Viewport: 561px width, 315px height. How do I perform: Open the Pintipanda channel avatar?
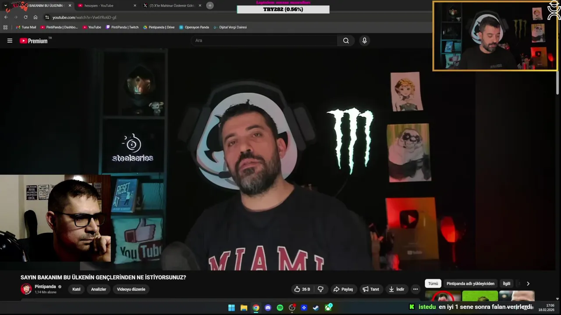point(26,289)
